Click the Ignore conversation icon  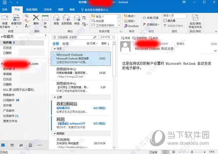[x=27, y=16]
